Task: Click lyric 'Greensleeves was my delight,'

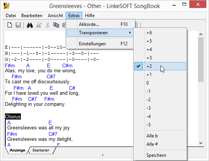Action: click(x=40, y=139)
